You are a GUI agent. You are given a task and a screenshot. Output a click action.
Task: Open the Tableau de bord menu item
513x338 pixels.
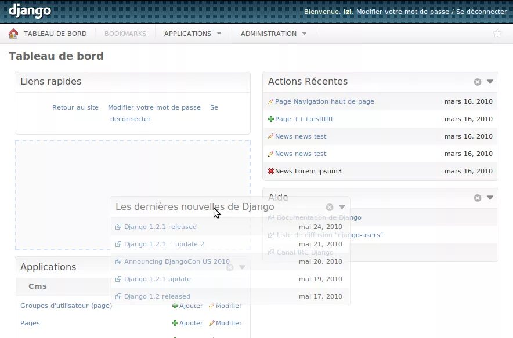[55, 34]
